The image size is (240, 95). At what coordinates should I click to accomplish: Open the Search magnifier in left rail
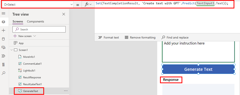click(3, 73)
